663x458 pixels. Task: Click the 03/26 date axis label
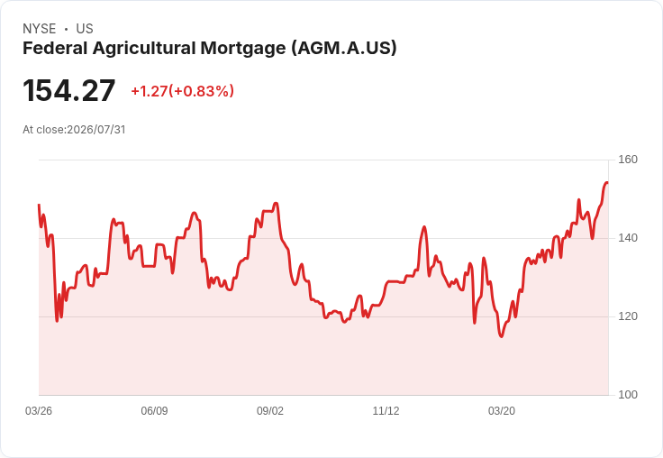point(39,410)
